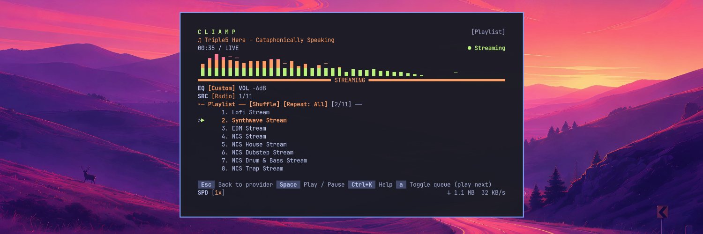The width and height of the screenshot is (703, 234).
Task: Open the [Playlist] view label
Action: [x=488, y=32]
